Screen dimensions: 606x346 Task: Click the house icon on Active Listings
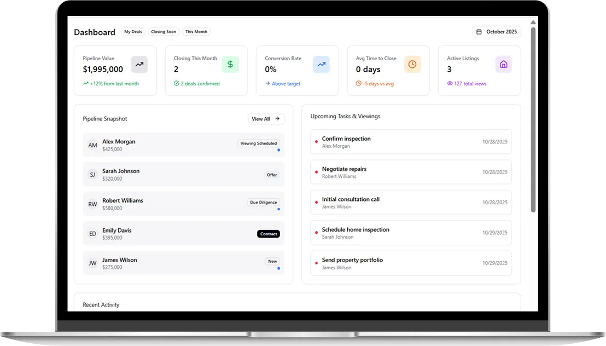(x=503, y=65)
